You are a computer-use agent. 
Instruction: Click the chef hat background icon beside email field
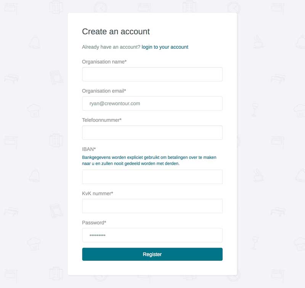tap(34, 110)
